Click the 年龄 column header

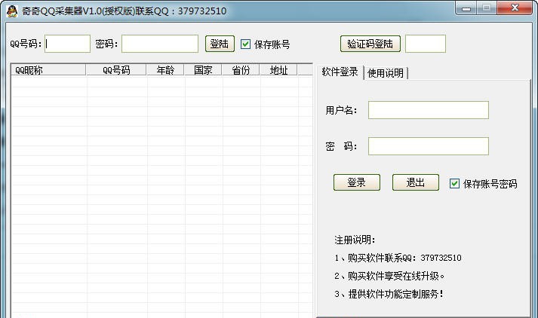click(165, 70)
